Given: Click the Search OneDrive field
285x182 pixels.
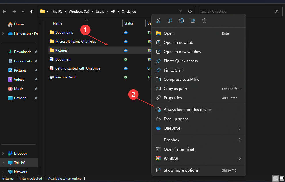Looking at the screenshot, I should [x=236, y=12].
